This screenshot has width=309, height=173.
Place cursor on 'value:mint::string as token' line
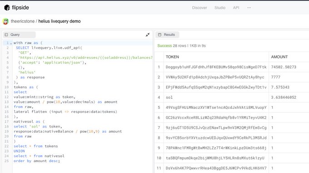click(x=45, y=97)
